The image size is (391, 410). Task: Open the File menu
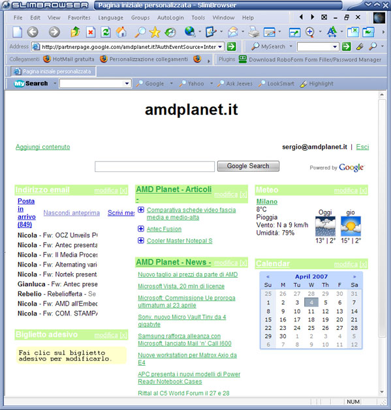pos(18,18)
